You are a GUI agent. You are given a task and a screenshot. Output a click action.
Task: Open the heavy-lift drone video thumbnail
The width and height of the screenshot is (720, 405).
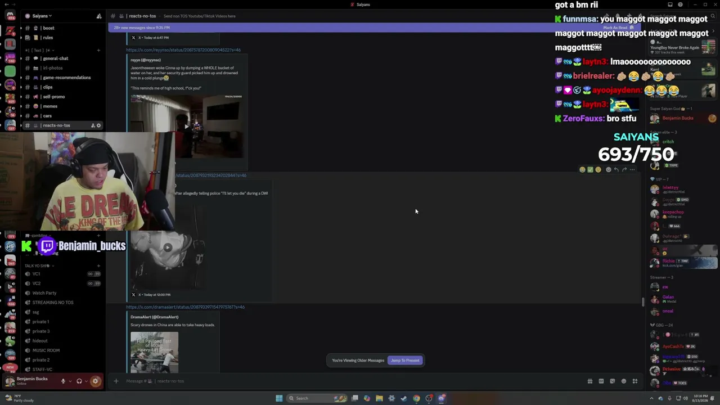point(155,352)
